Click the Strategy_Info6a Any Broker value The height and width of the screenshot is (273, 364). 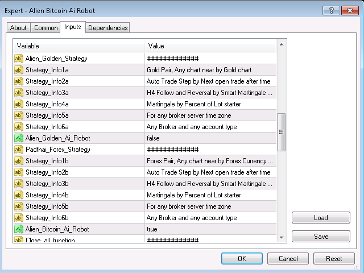[x=192, y=127]
